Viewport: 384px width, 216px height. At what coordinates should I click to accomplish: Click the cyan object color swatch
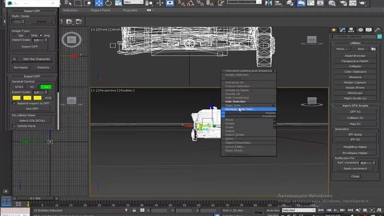pos(379,37)
